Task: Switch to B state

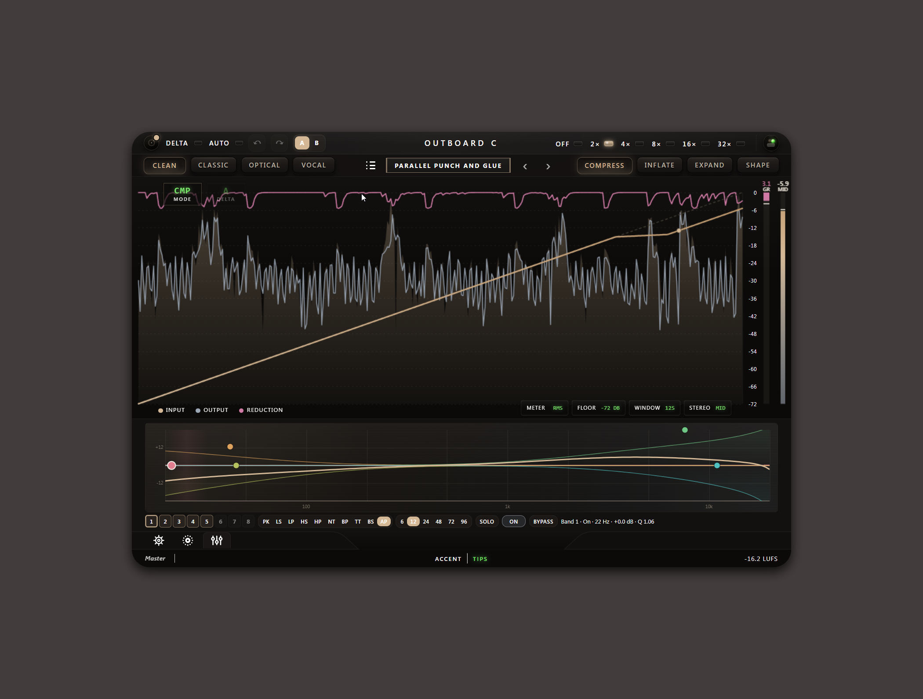Action: [x=316, y=143]
